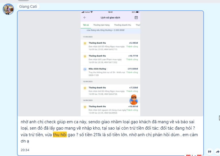
Task: Click the Điều chỉnh thưởng entry title
Action: point(98,69)
